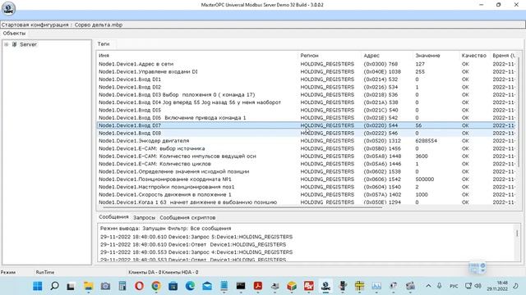Select row Node1.Device1.Вход DI8
526x295 pixels.
pos(307,133)
